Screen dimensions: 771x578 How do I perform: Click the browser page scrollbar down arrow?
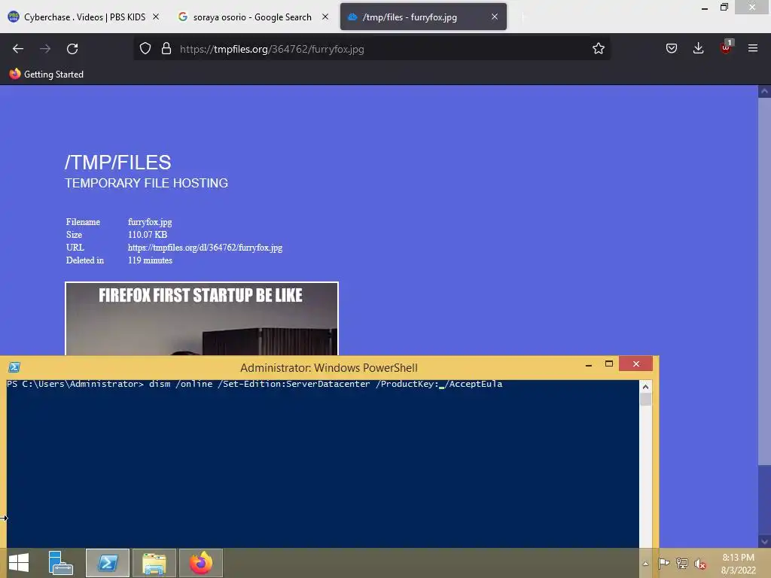(x=764, y=541)
